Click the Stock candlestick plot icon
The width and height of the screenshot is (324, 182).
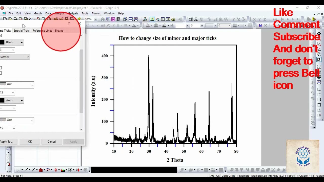tap(78, 170)
